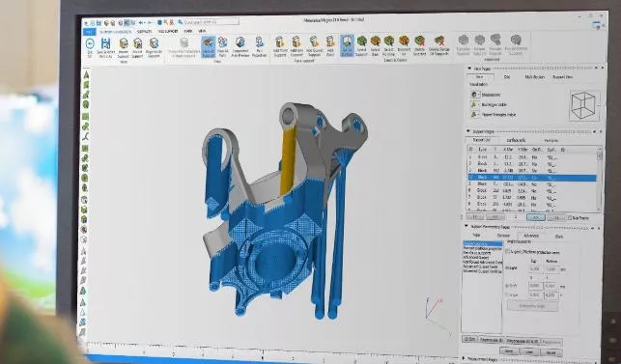621x364 pixels.
Task: Click the Select Bad ribbon icon
Action: pyautogui.click(x=375, y=46)
